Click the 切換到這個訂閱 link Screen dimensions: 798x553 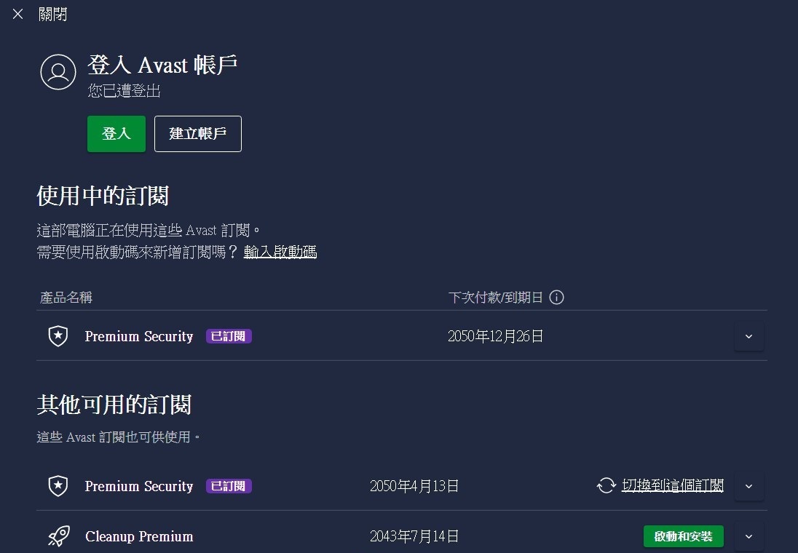tap(673, 486)
